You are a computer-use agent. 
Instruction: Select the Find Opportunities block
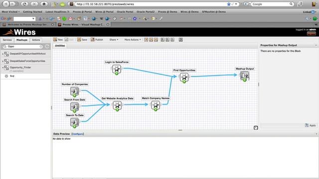click(184, 78)
